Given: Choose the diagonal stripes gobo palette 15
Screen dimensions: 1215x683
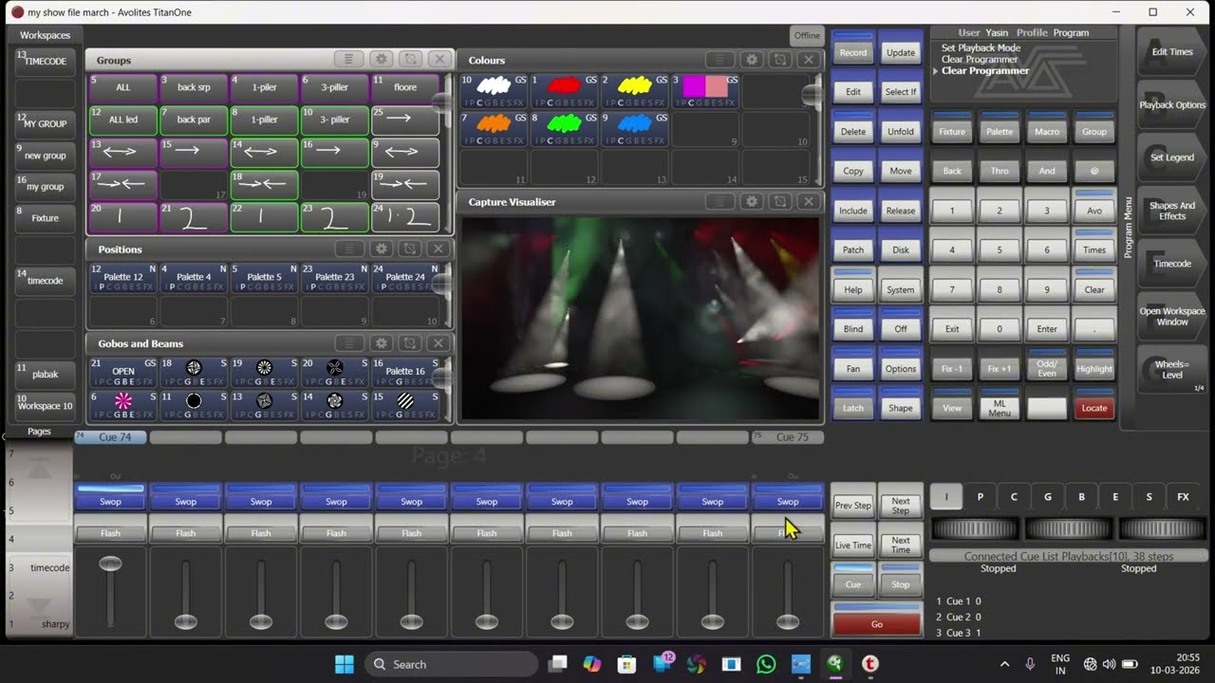Looking at the screenshot, I should (x=405, y=405).
